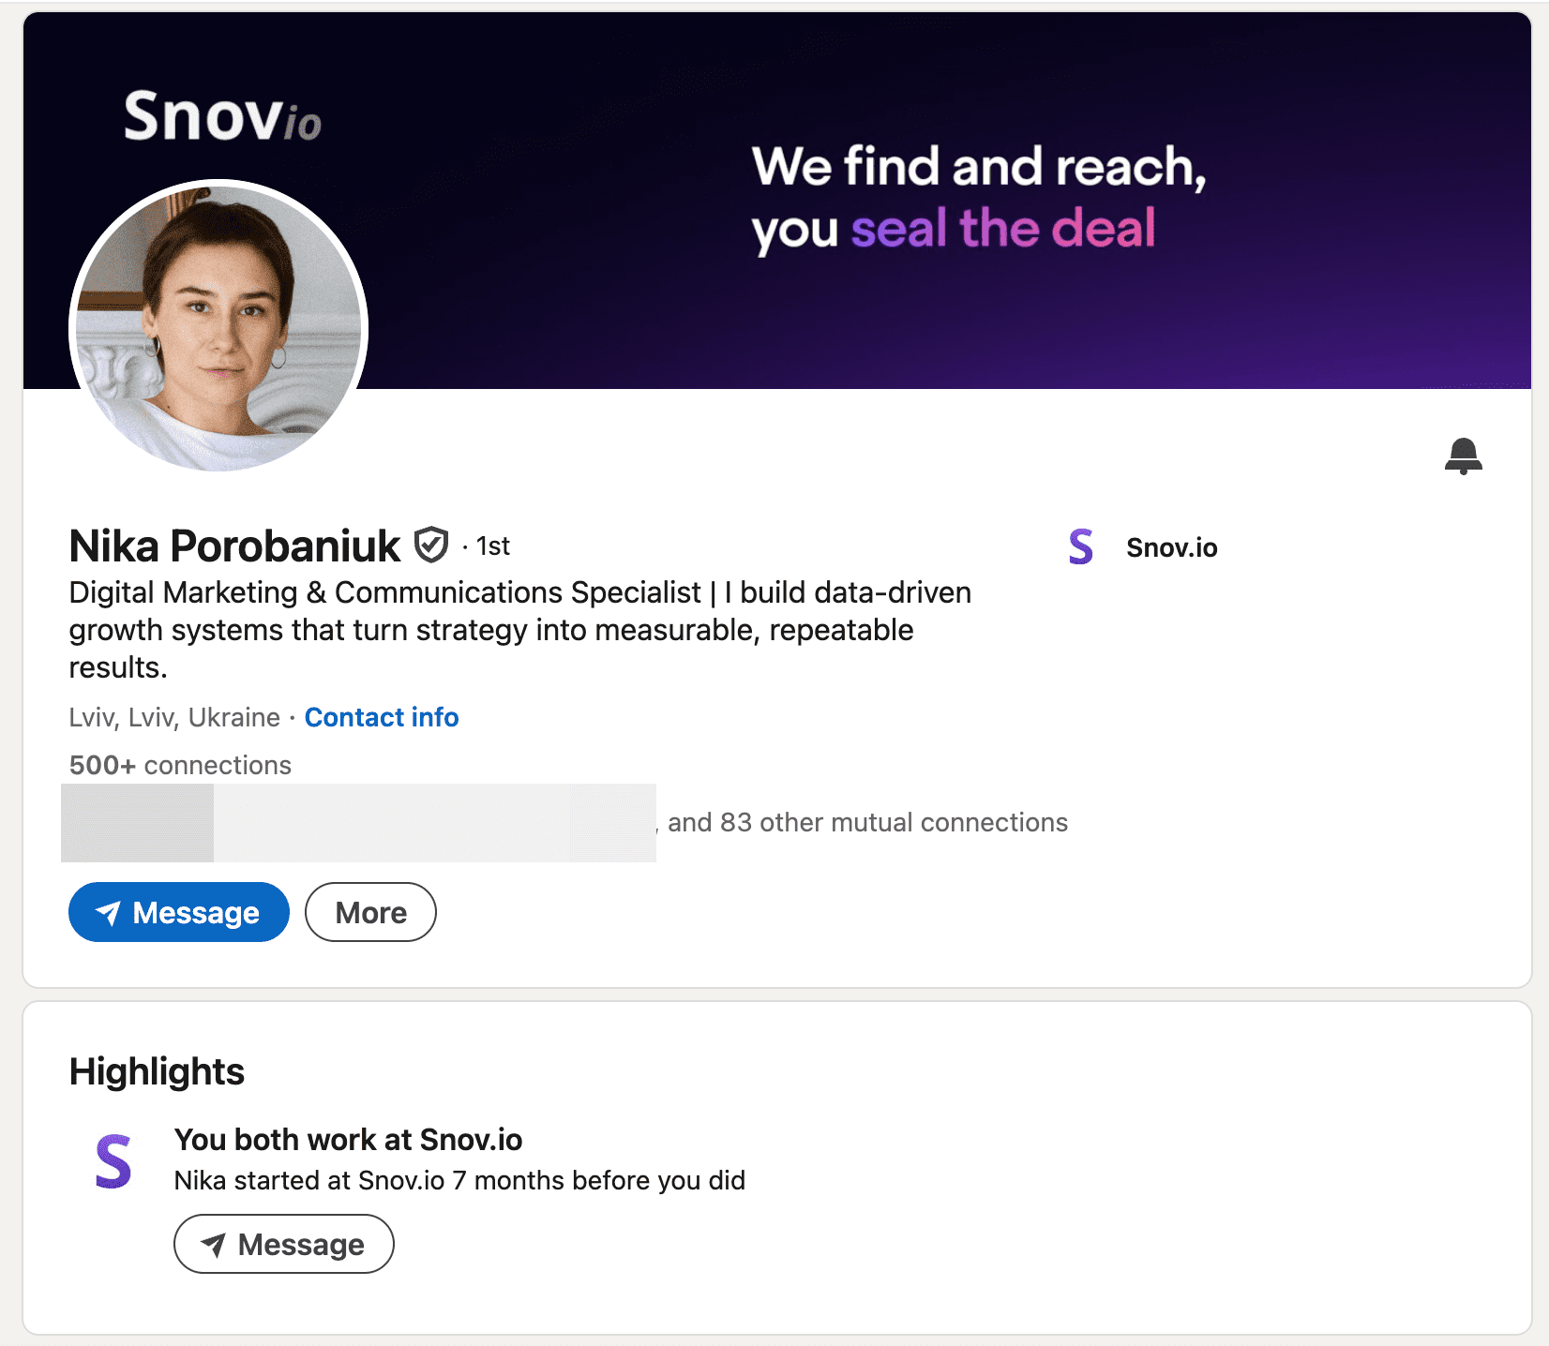Image resolution: width=1549 pixels, height=1346 pixels.
Task: View the 500+ connections list
Action: click(x=180, y=765)
